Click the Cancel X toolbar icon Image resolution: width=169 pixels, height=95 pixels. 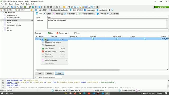57,7
